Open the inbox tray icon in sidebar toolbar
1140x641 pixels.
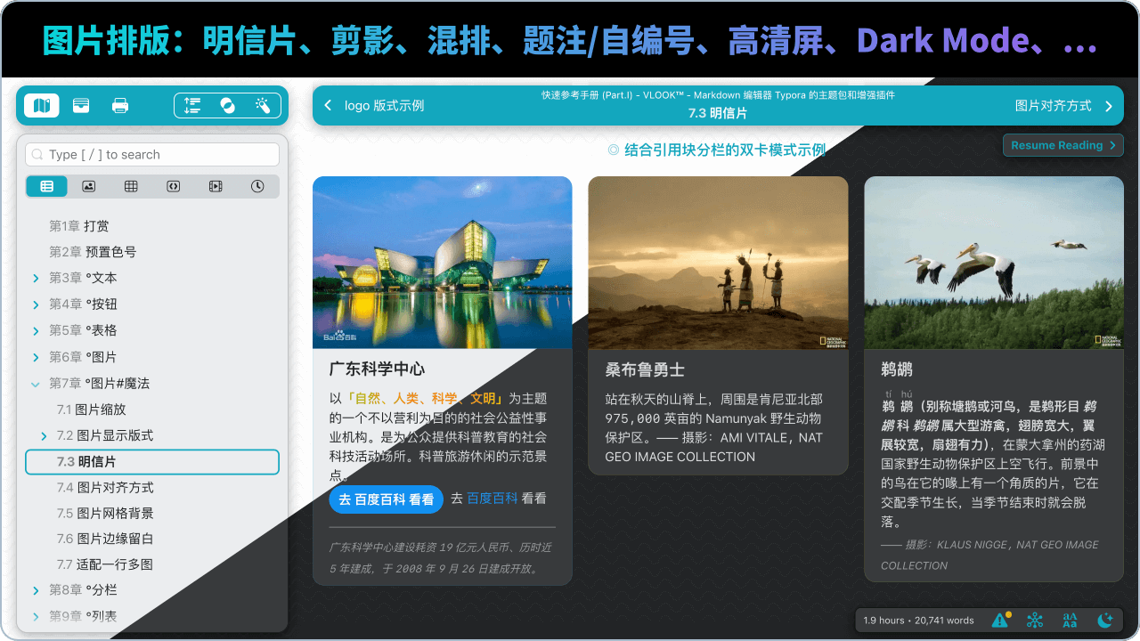tap(81, 106)
